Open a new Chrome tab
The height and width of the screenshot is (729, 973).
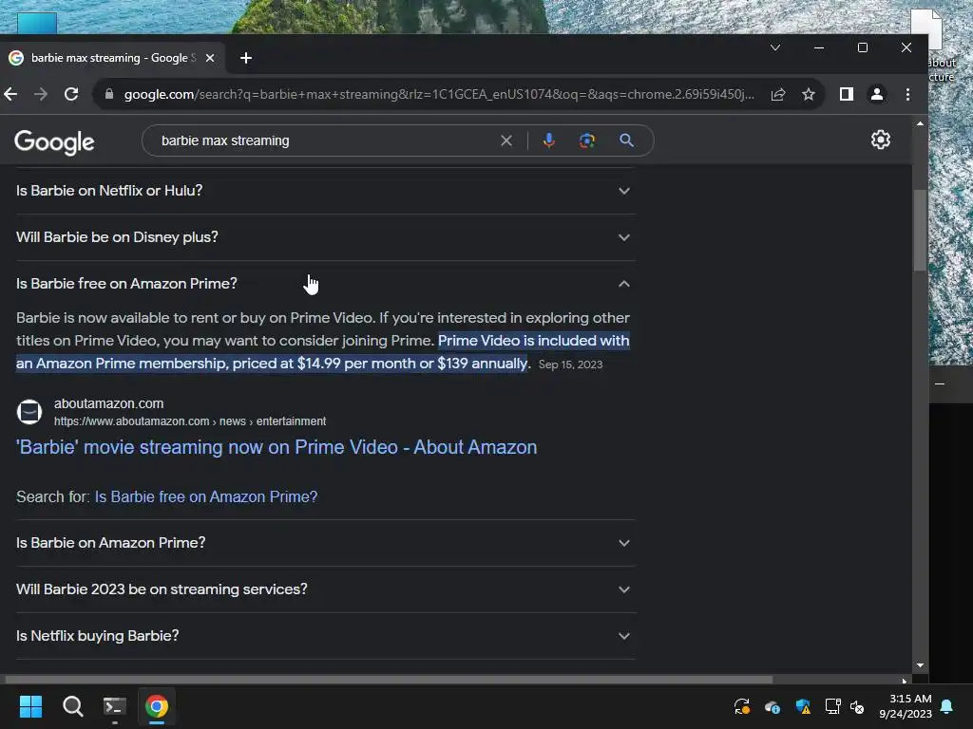tap(246, 58)
